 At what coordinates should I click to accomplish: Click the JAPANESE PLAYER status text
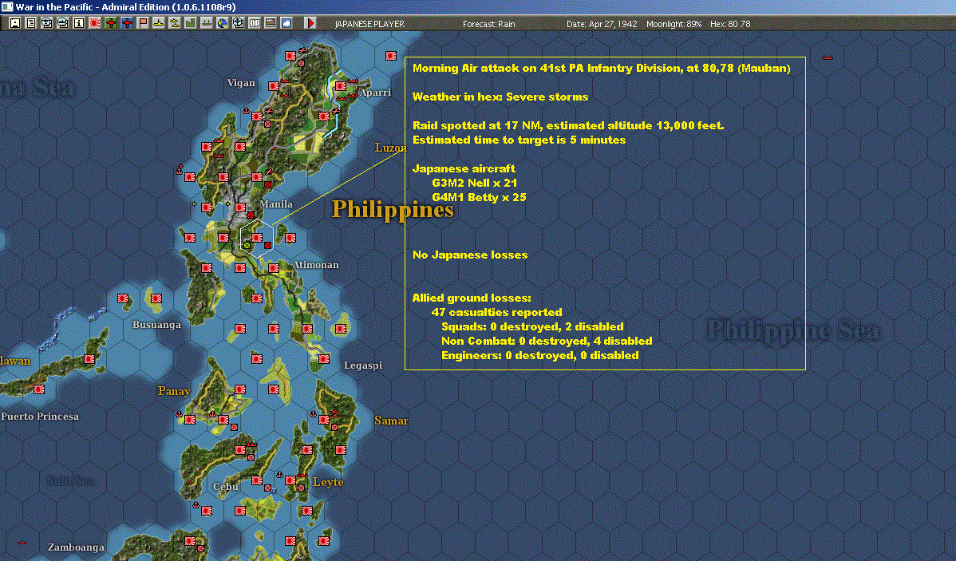(369, 24)
